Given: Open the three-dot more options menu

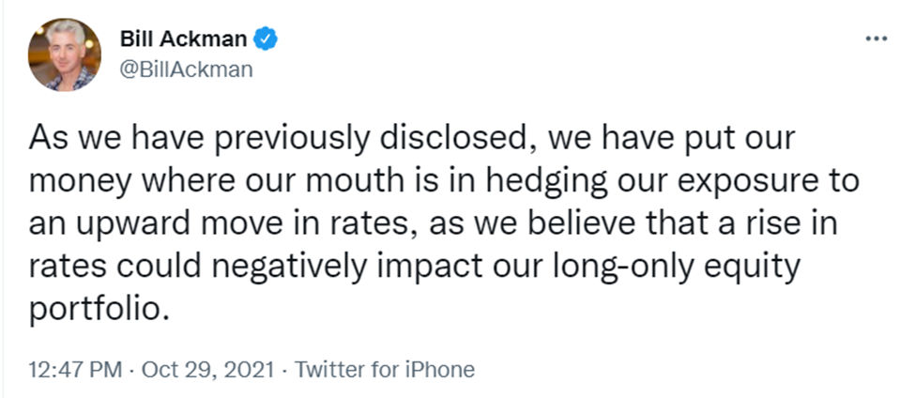Looking at the screenshot, I should [876, 39].
